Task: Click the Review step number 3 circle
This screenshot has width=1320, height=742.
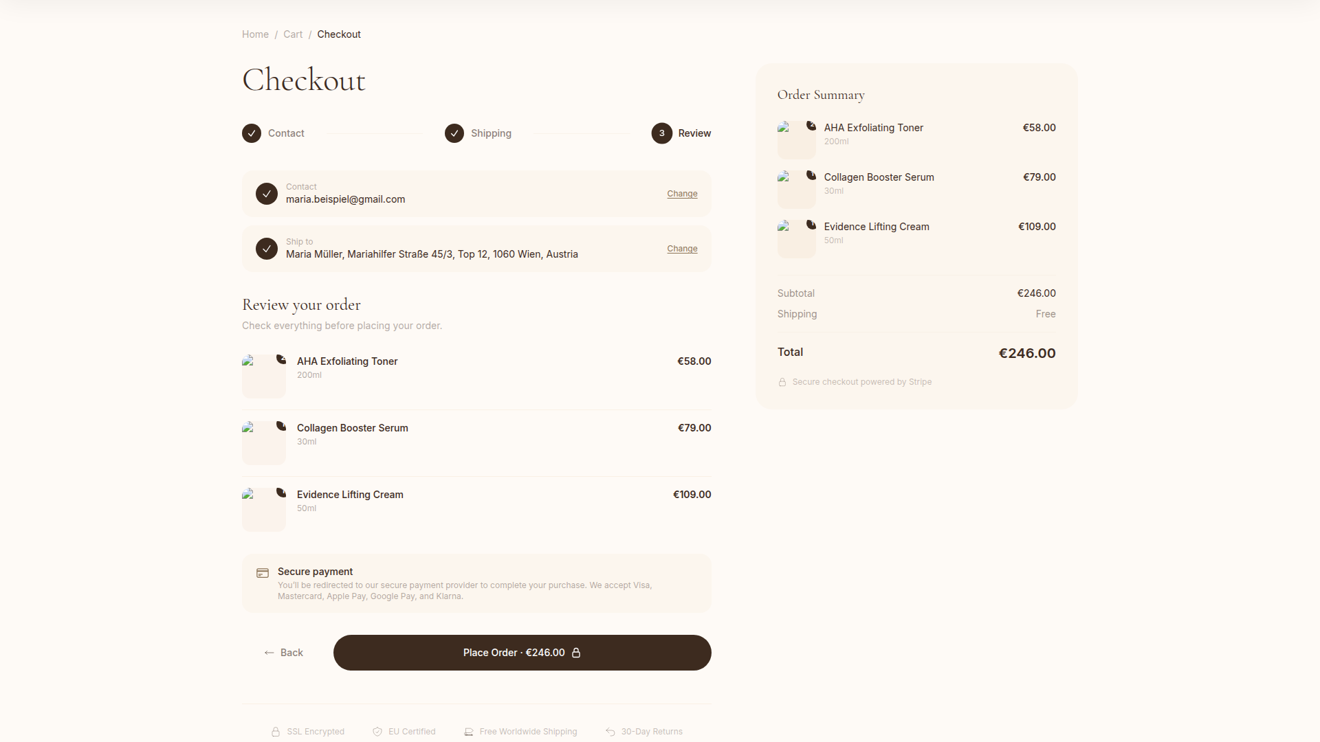Action: click(x=662, y=133)
